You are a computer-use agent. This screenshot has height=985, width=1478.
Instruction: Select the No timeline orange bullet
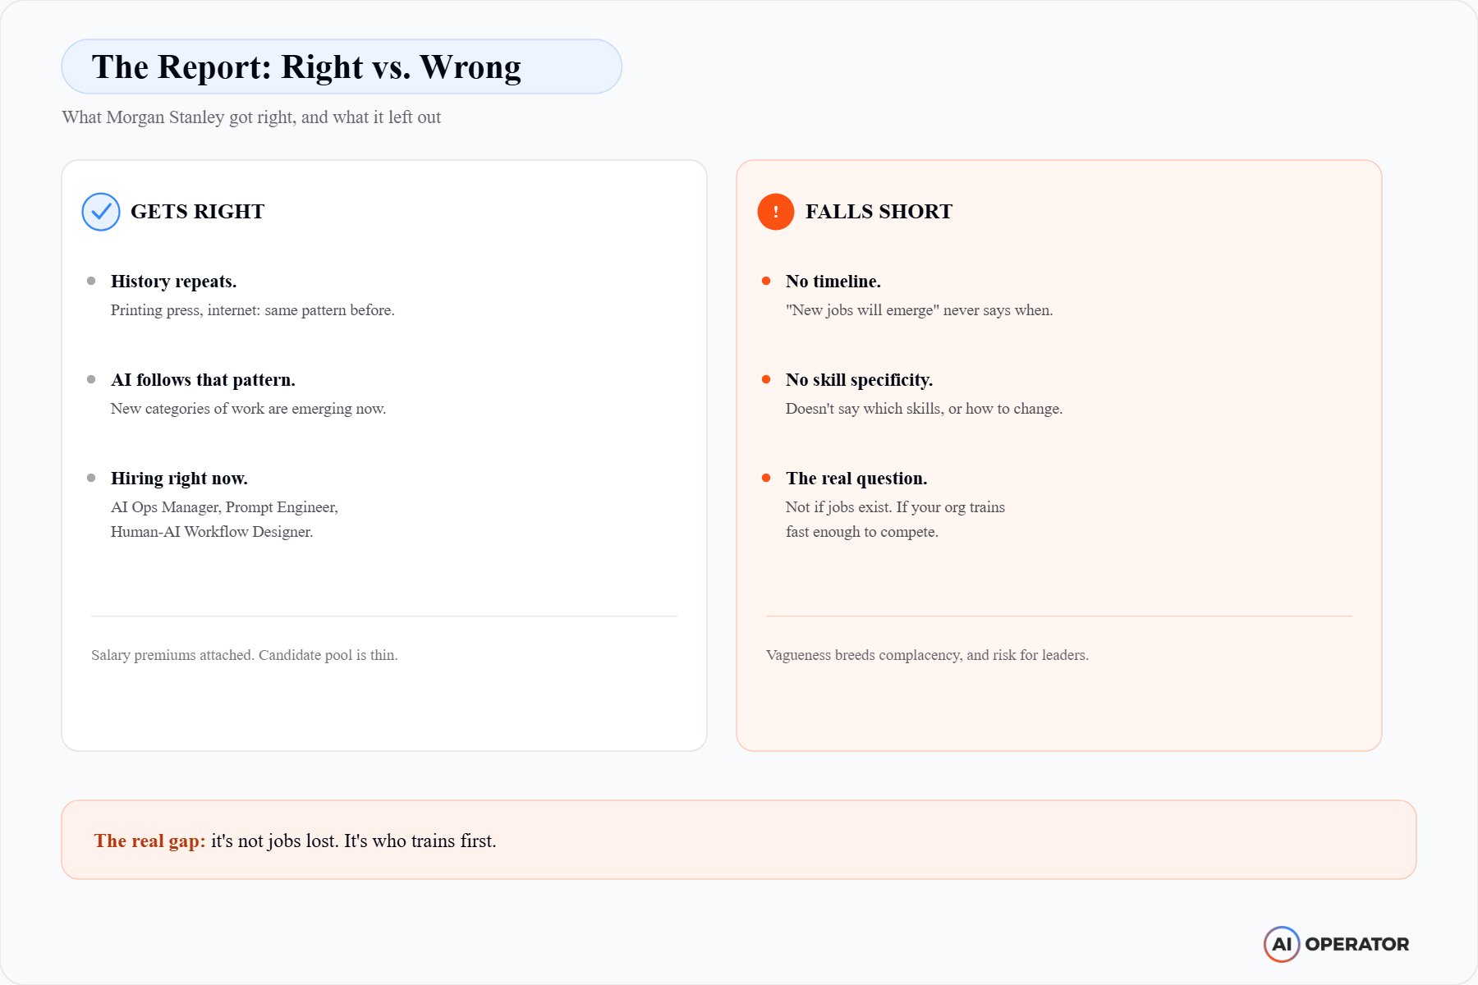tap(766, 281)
